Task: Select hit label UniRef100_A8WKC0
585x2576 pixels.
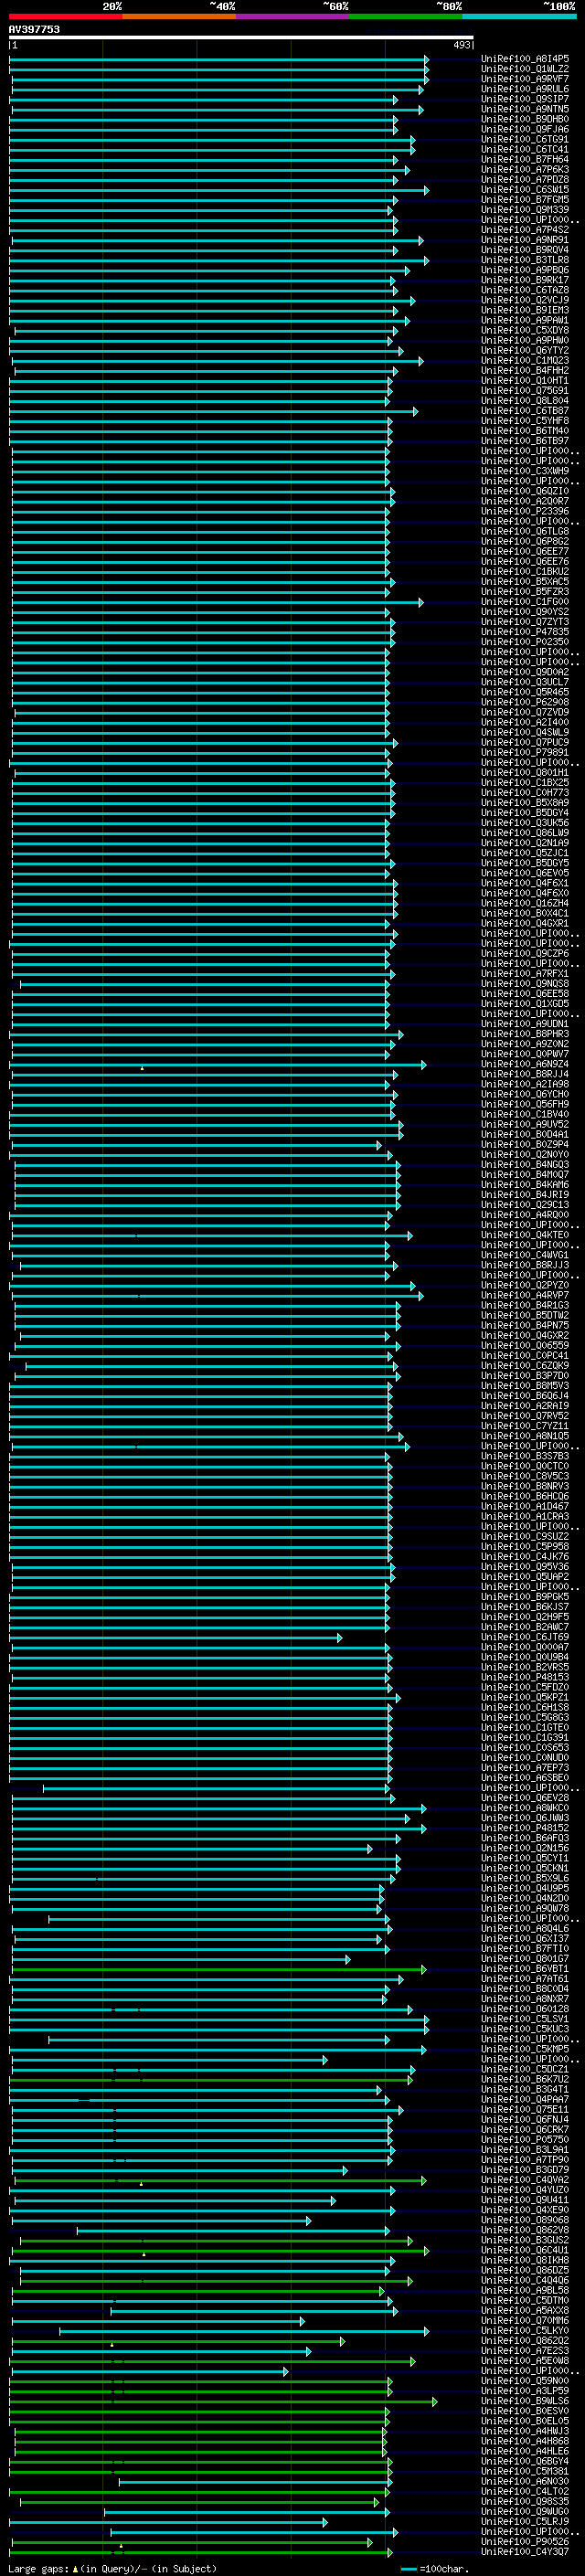Action: coord(525,1808)
